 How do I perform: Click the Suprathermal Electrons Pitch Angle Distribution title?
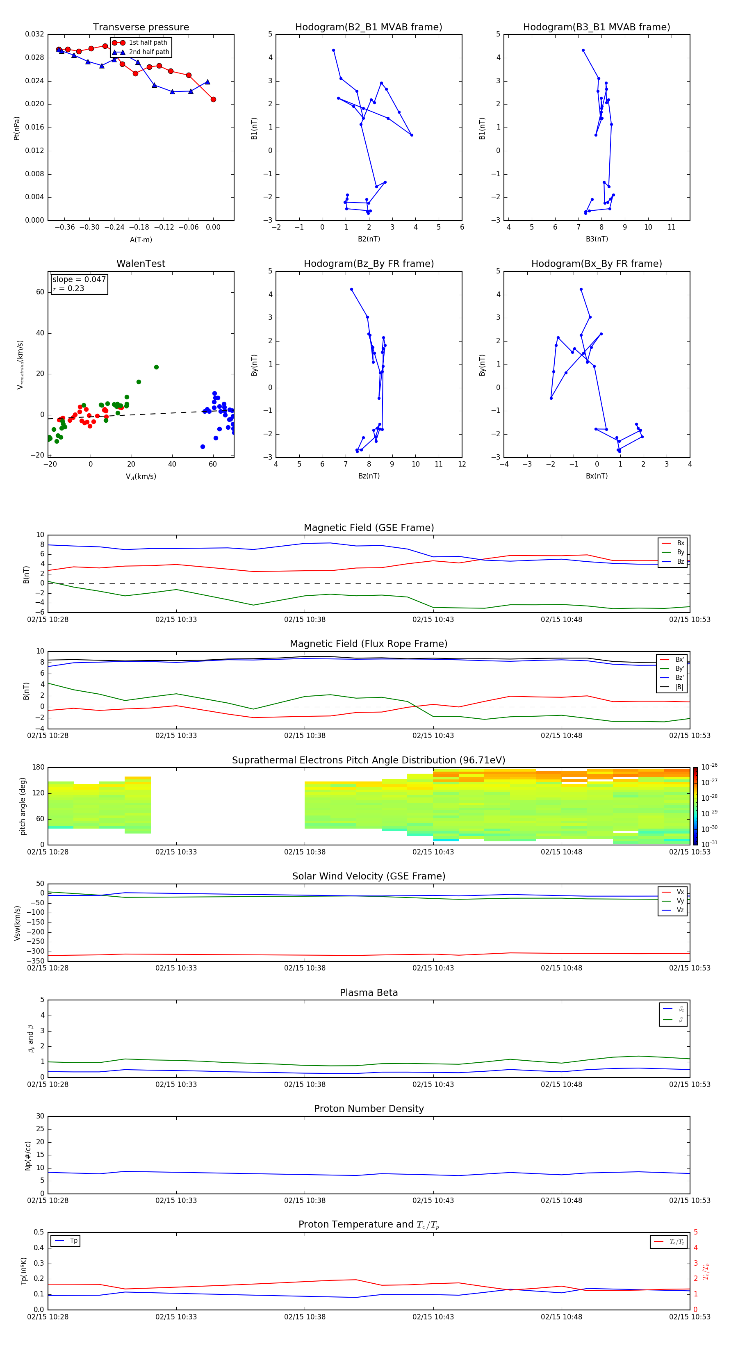coord(369,761)
